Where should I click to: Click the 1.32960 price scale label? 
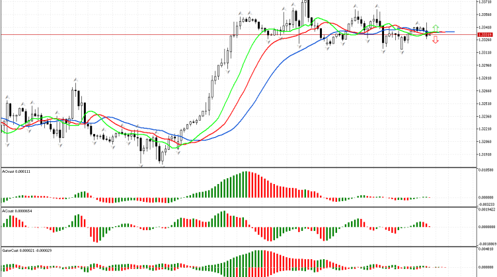click(486, 65)
